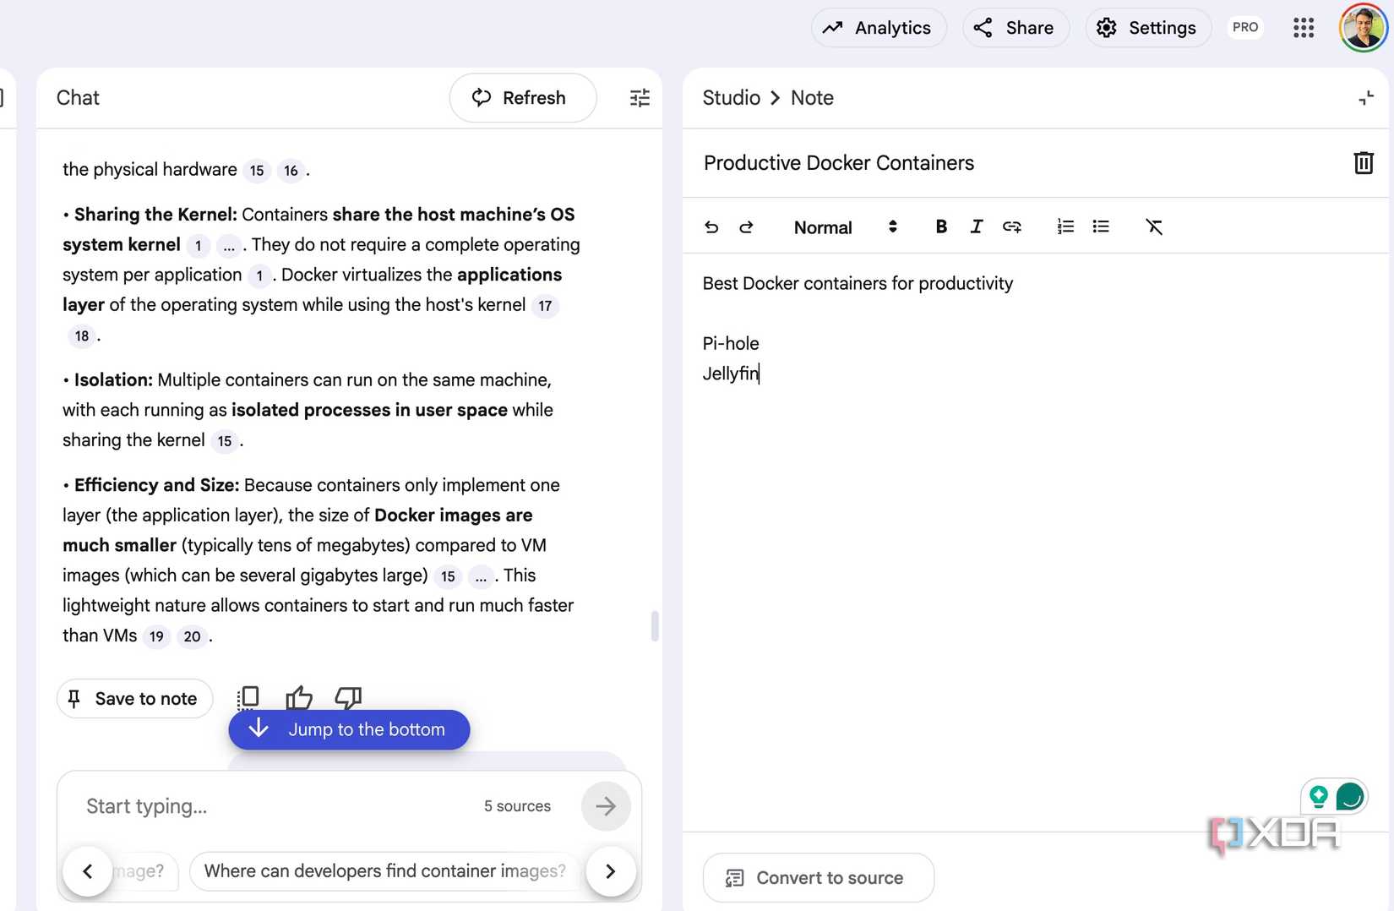The height and width of the screenshot is (911, 1394).
Task: Toggle numbered list formatting
Action: click(1065, 226)
